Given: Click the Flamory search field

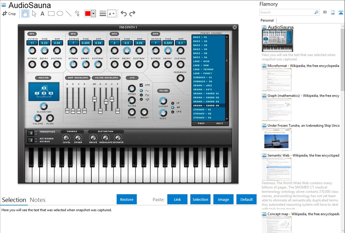Looking at the screenshot, I should [287, 12].
